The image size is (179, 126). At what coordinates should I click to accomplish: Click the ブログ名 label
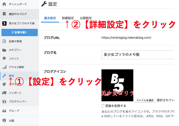(50, 53)
